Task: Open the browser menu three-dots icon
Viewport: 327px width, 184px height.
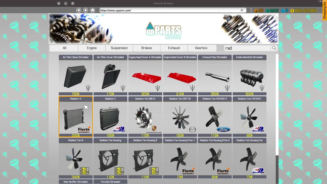Action: [251, 10]
